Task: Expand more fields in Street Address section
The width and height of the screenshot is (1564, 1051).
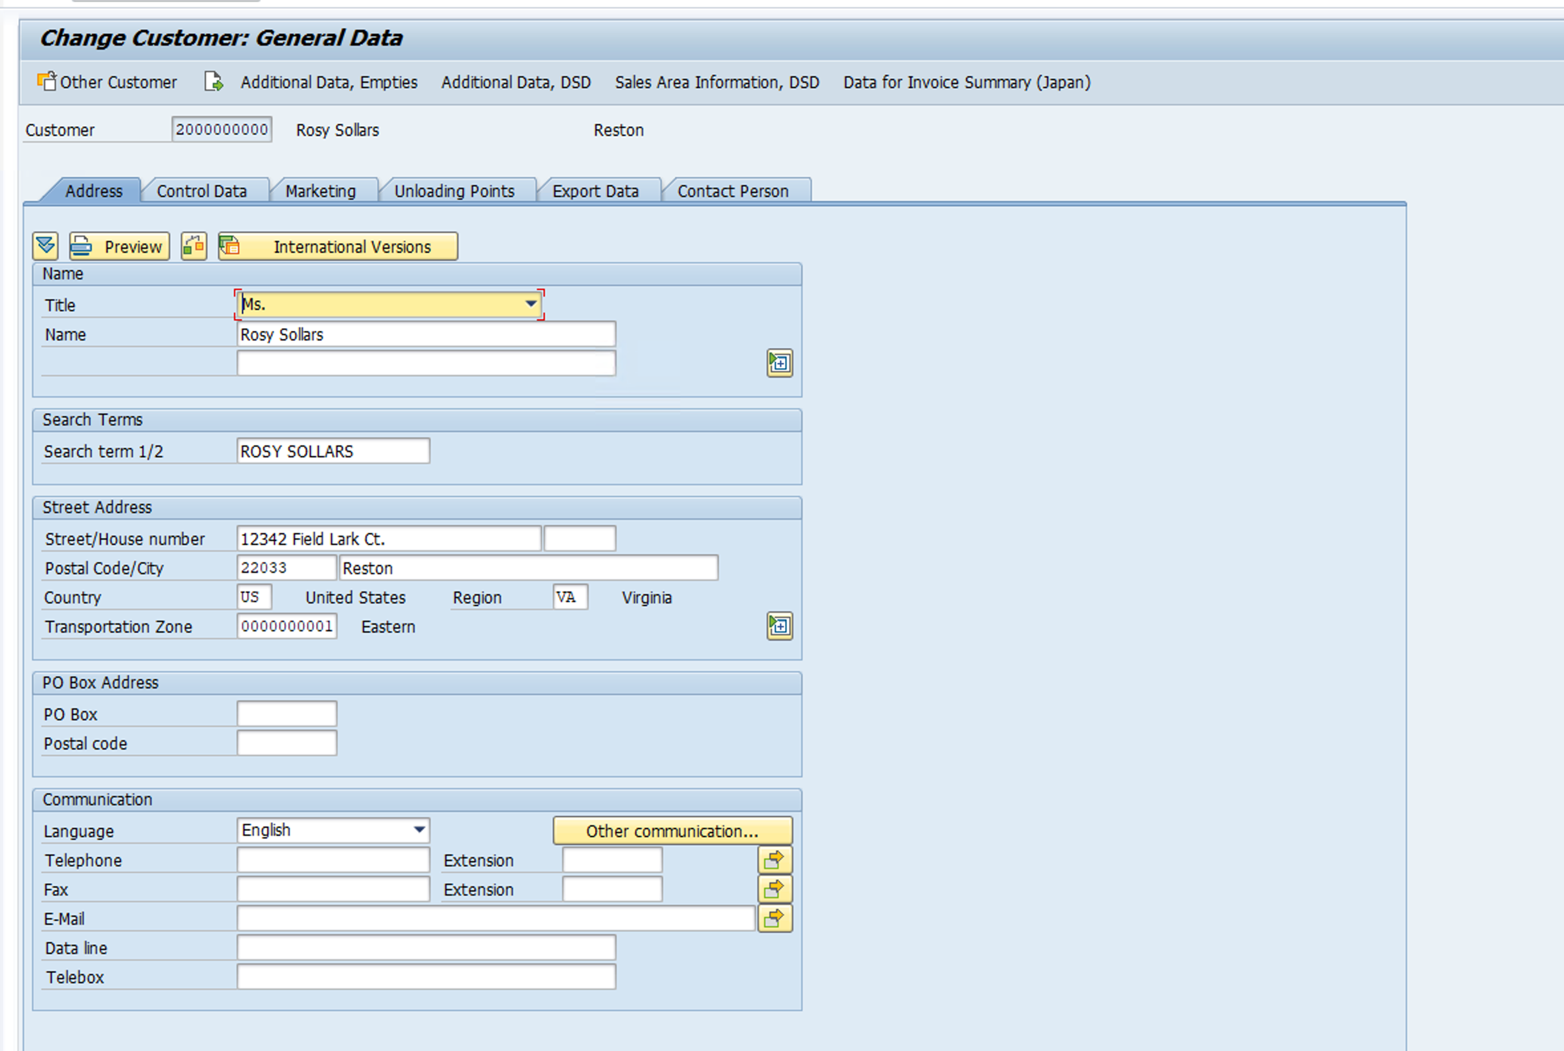Action: point(780,625)
